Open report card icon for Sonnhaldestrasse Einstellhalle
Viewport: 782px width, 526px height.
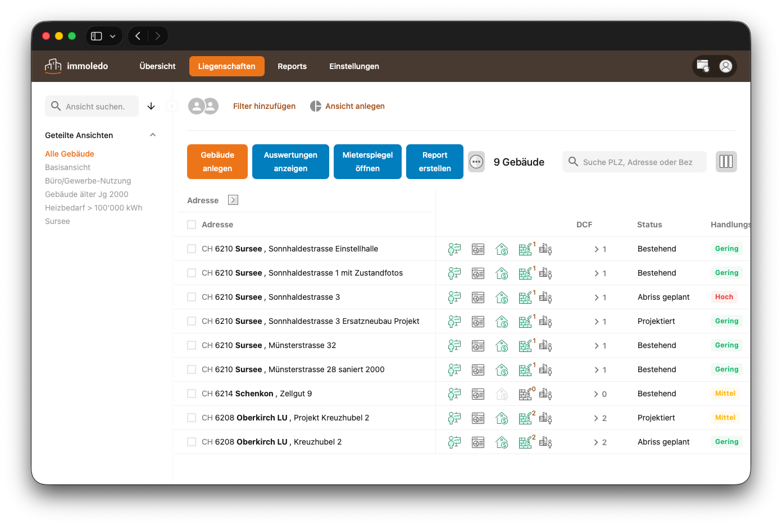478,249
